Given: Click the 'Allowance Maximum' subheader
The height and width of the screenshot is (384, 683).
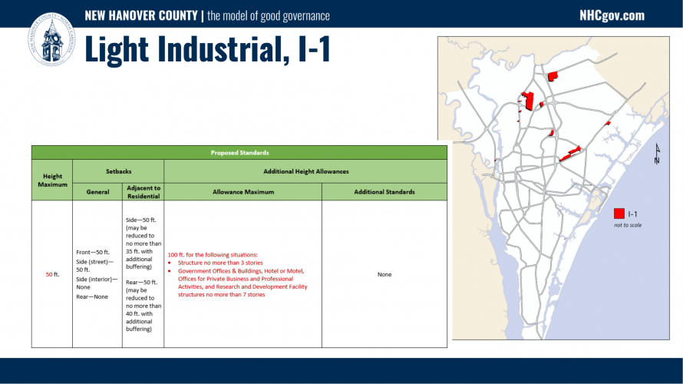Looking at the screenshot, I should pyautogui.click(x=243, y=191).
